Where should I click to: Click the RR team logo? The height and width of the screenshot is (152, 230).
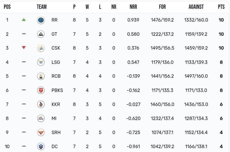41,20
